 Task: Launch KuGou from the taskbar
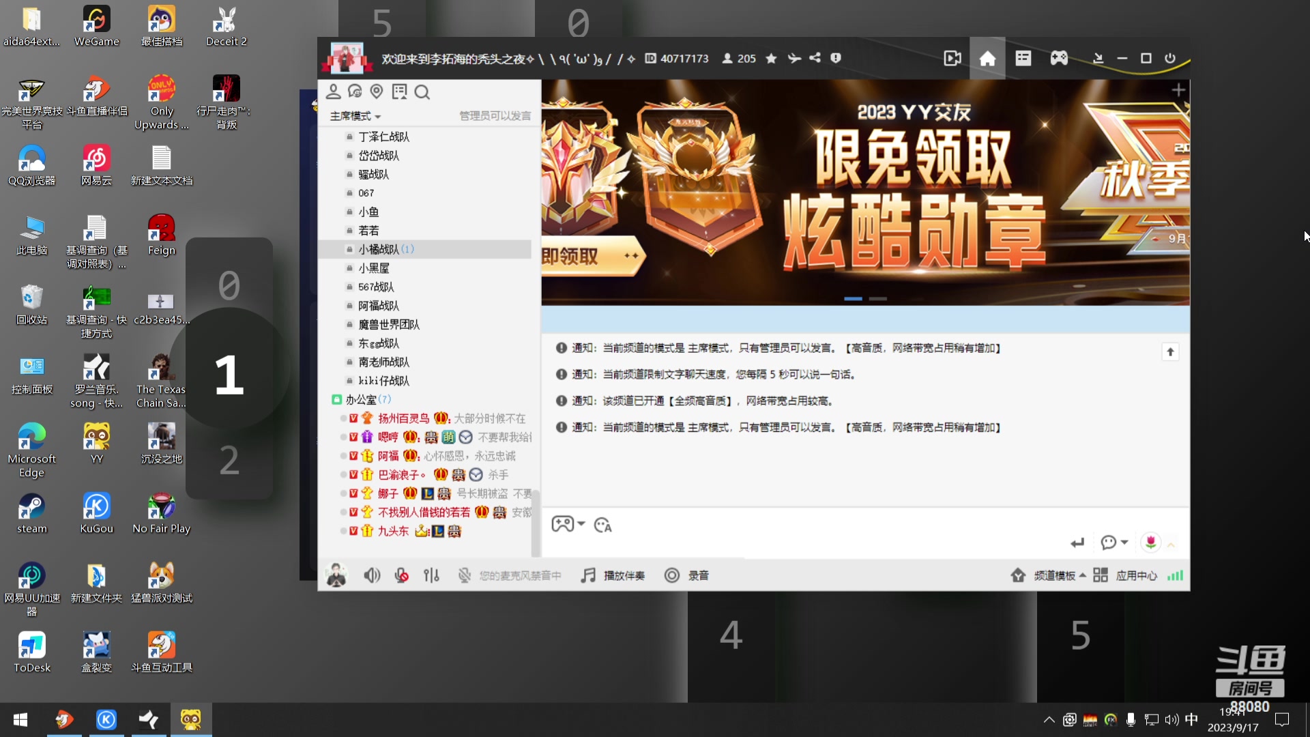pos(106,719)
